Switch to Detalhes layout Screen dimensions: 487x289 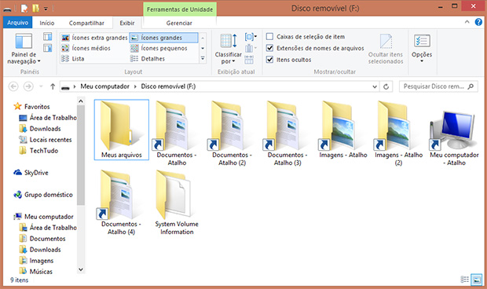[x=148, y=59]
